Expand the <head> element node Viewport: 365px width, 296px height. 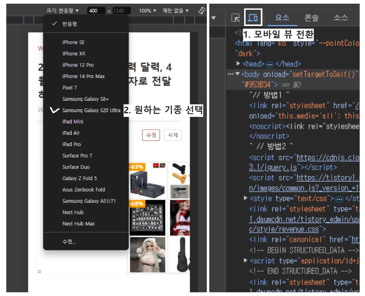[x=238, y=63]
